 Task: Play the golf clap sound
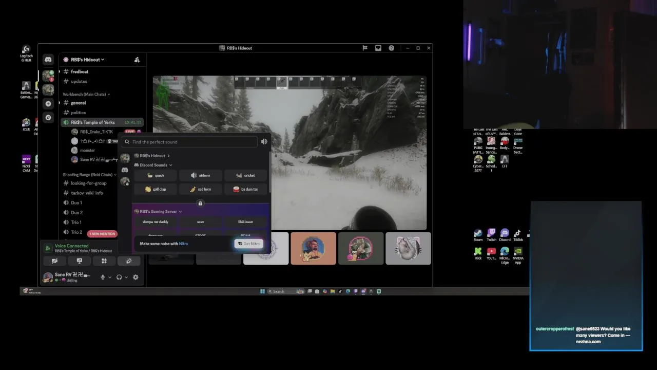point(155,189)
